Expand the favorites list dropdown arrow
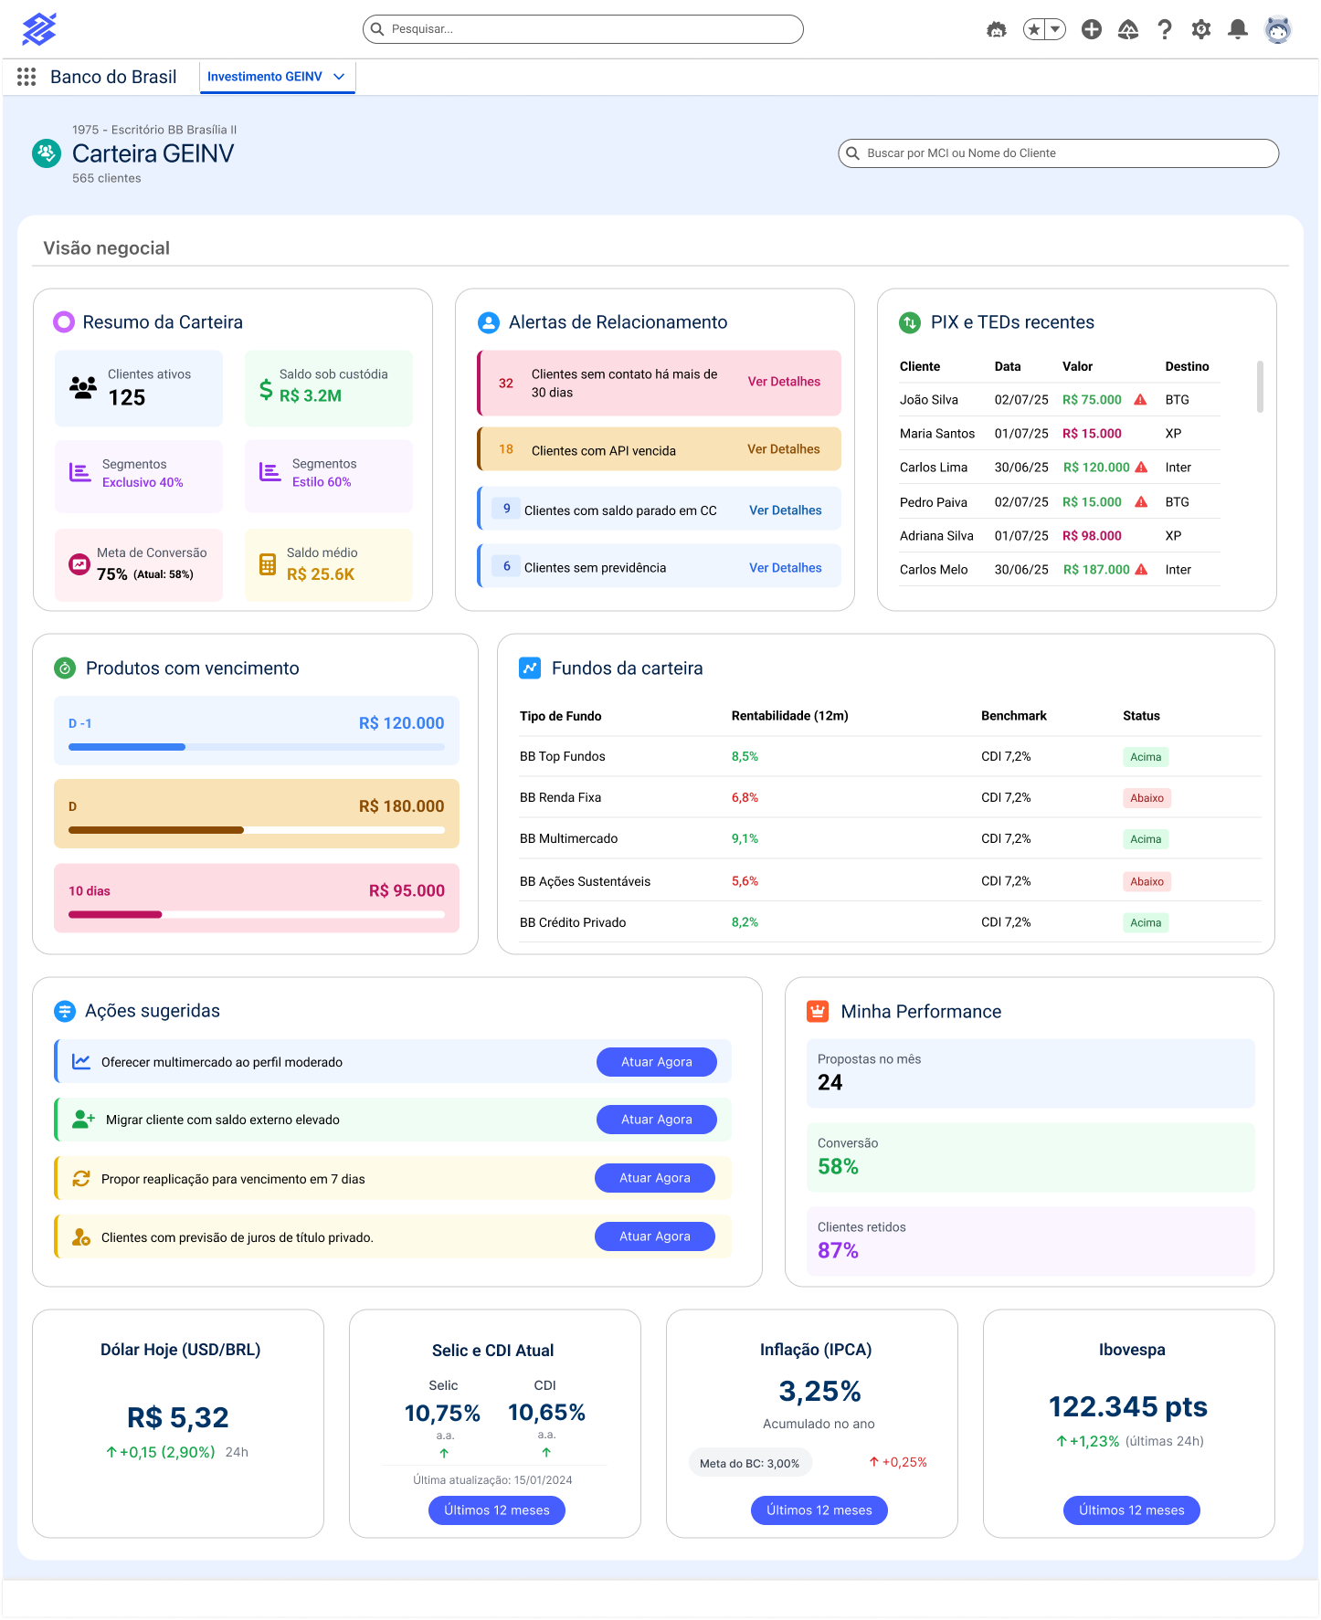Image resolution: width=1321 pixels, height=1620 pixels. [x=1056, y=29]
